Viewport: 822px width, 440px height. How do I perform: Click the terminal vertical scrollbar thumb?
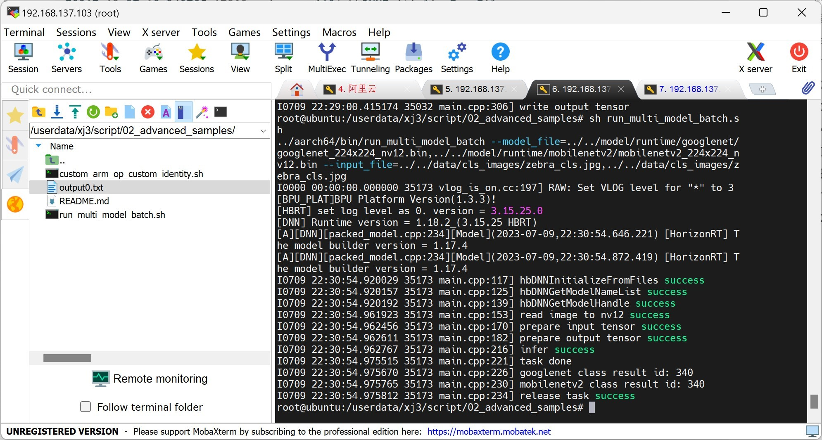coord(814,402)
